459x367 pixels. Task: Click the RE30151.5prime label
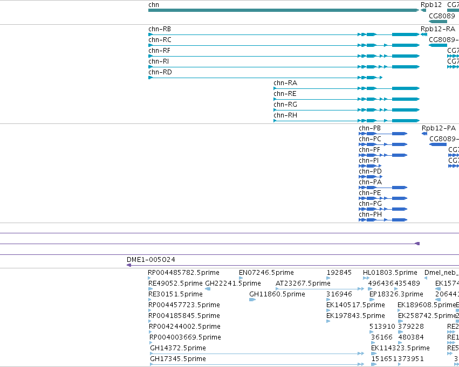tap(175, 294)
